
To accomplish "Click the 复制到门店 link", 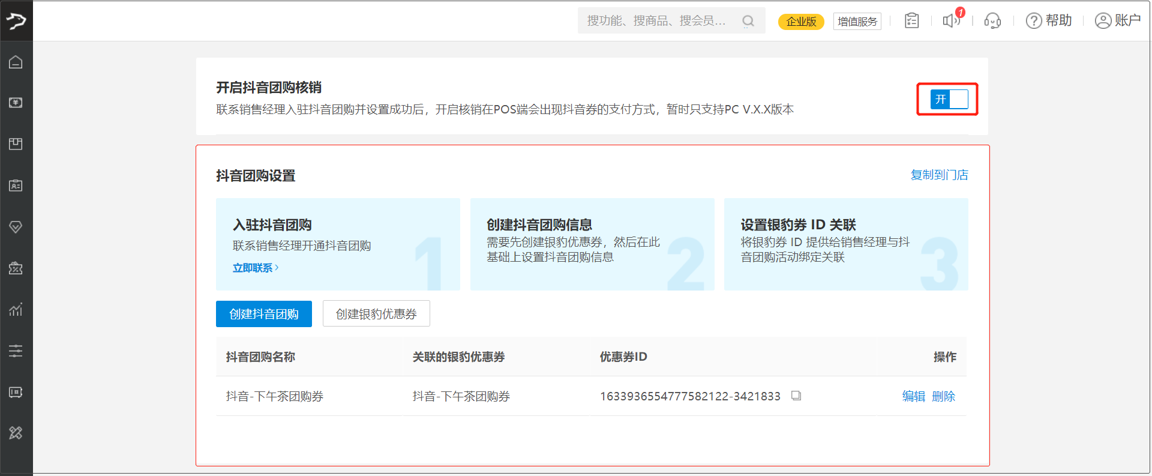I will pyautogui.click(x=940, y=175).
